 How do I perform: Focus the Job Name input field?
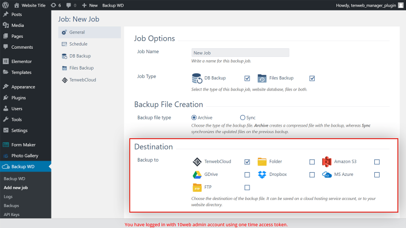click(x=240, y=53)
